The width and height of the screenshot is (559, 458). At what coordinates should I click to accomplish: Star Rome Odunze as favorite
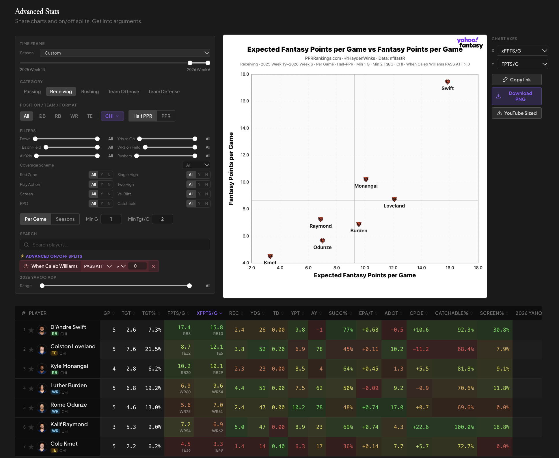(31, 407)
